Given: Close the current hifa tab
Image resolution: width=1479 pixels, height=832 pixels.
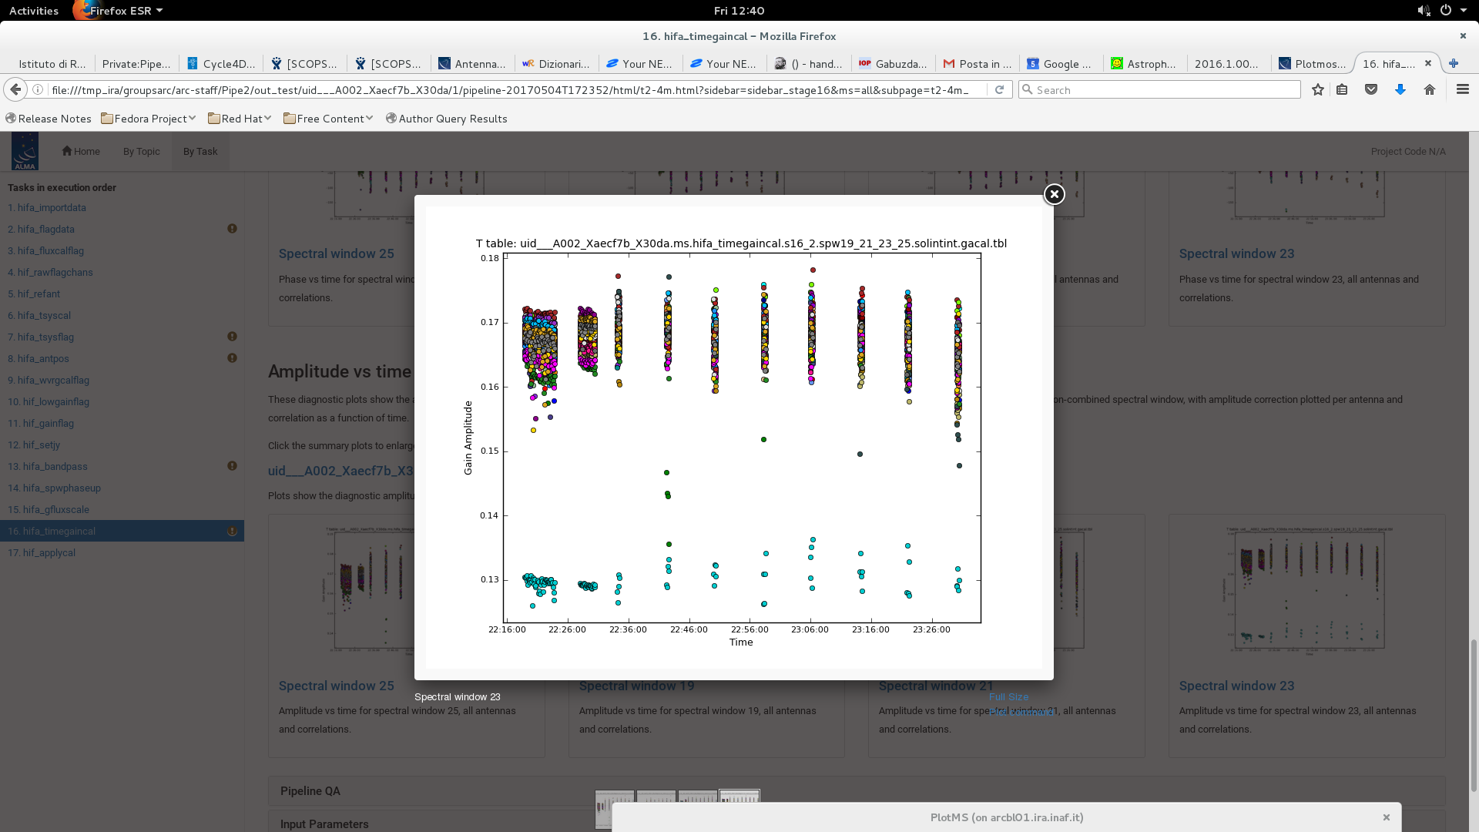Looking at the screenshot, I should click(x=1427, y=63).
